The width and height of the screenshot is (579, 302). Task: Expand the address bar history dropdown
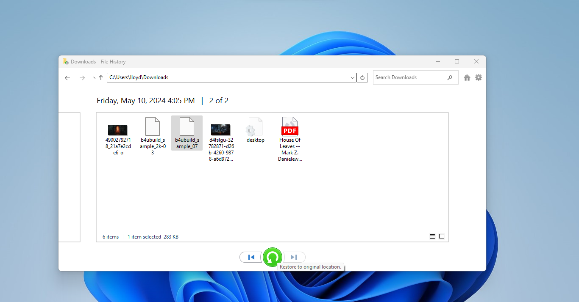353,77
